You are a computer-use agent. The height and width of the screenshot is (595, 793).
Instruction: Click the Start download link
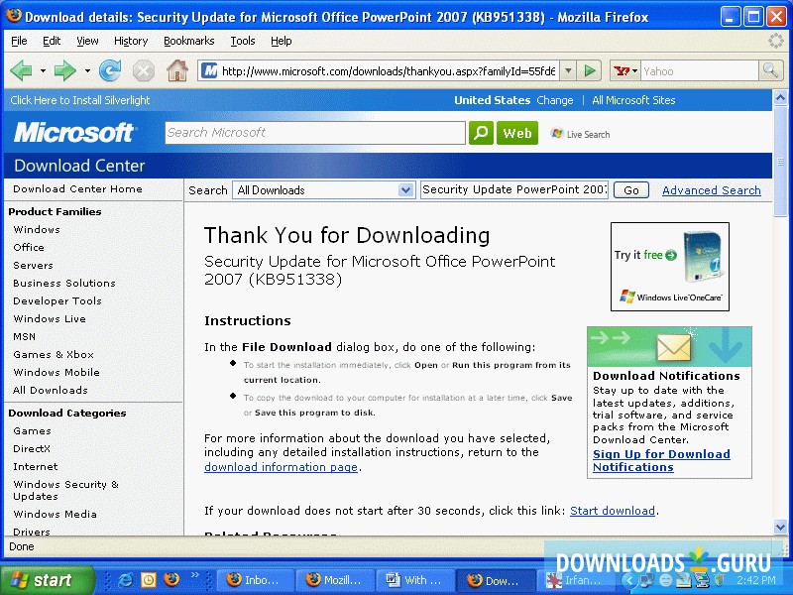[x=613, y=511]
